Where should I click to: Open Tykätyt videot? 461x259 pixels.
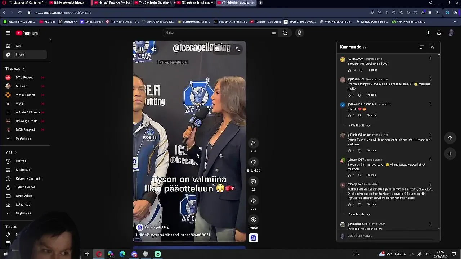(24, 187)
